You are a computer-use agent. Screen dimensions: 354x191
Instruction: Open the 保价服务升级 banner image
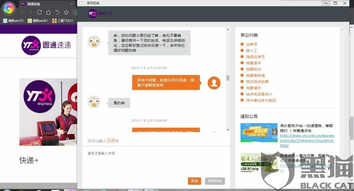(x=259, y=133)
